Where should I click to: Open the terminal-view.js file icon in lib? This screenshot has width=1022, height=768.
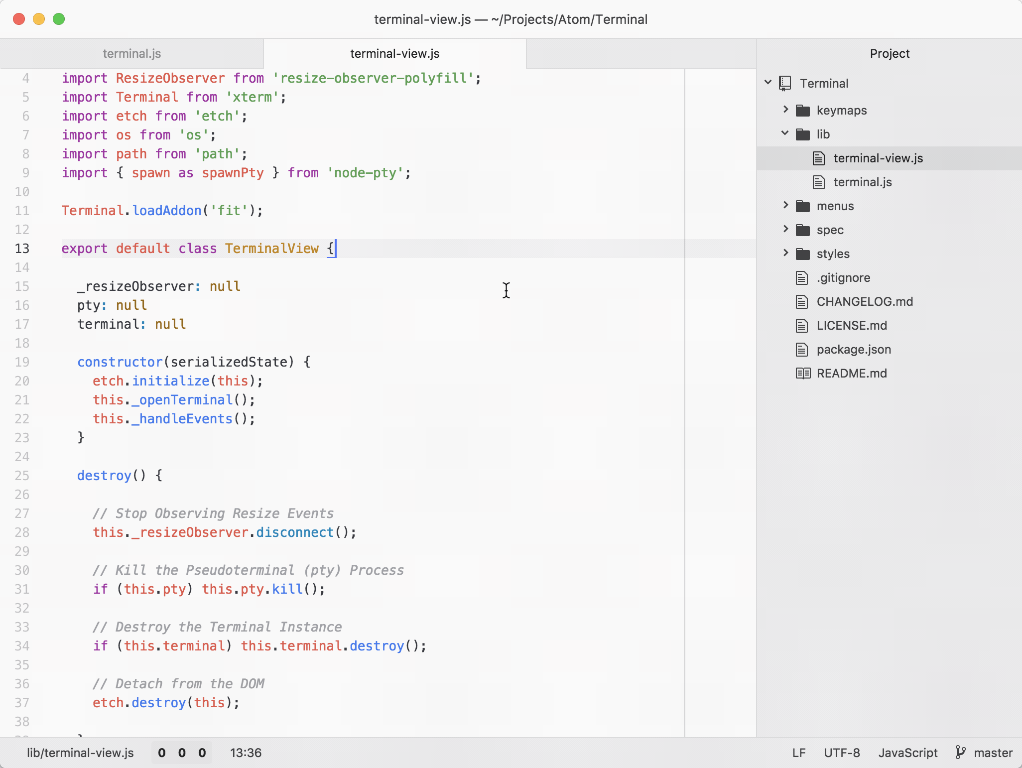818,158
